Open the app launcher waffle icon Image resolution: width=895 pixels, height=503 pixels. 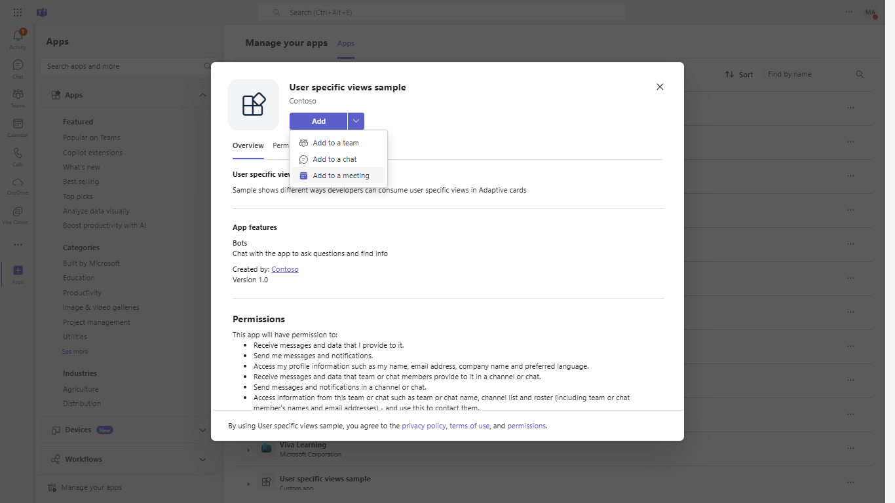pyautogui.click(x=18, y=12)
